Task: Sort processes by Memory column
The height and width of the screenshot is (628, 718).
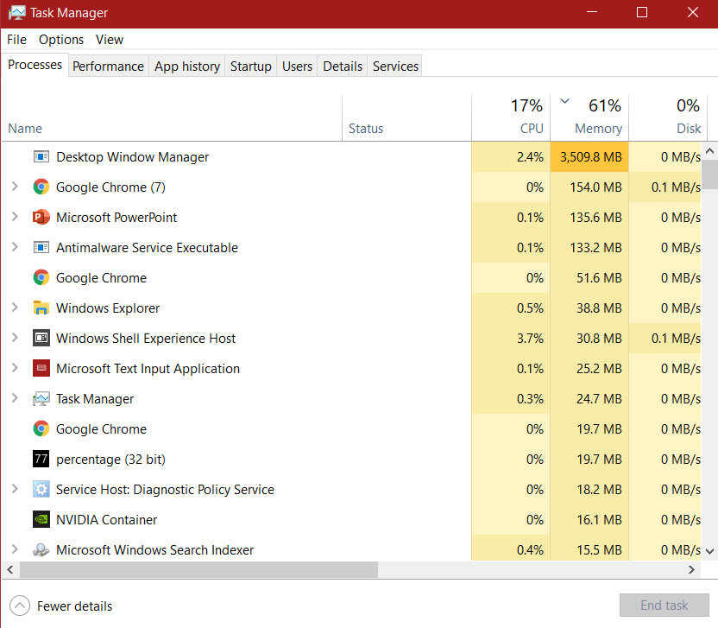Action: coord(589,117)
